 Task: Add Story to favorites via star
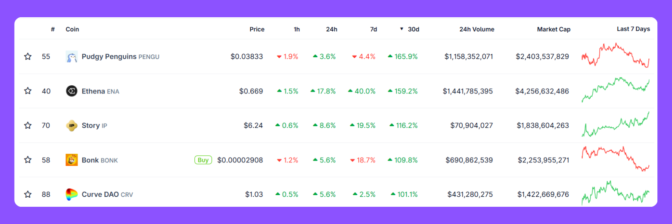[x=28, y=125]
